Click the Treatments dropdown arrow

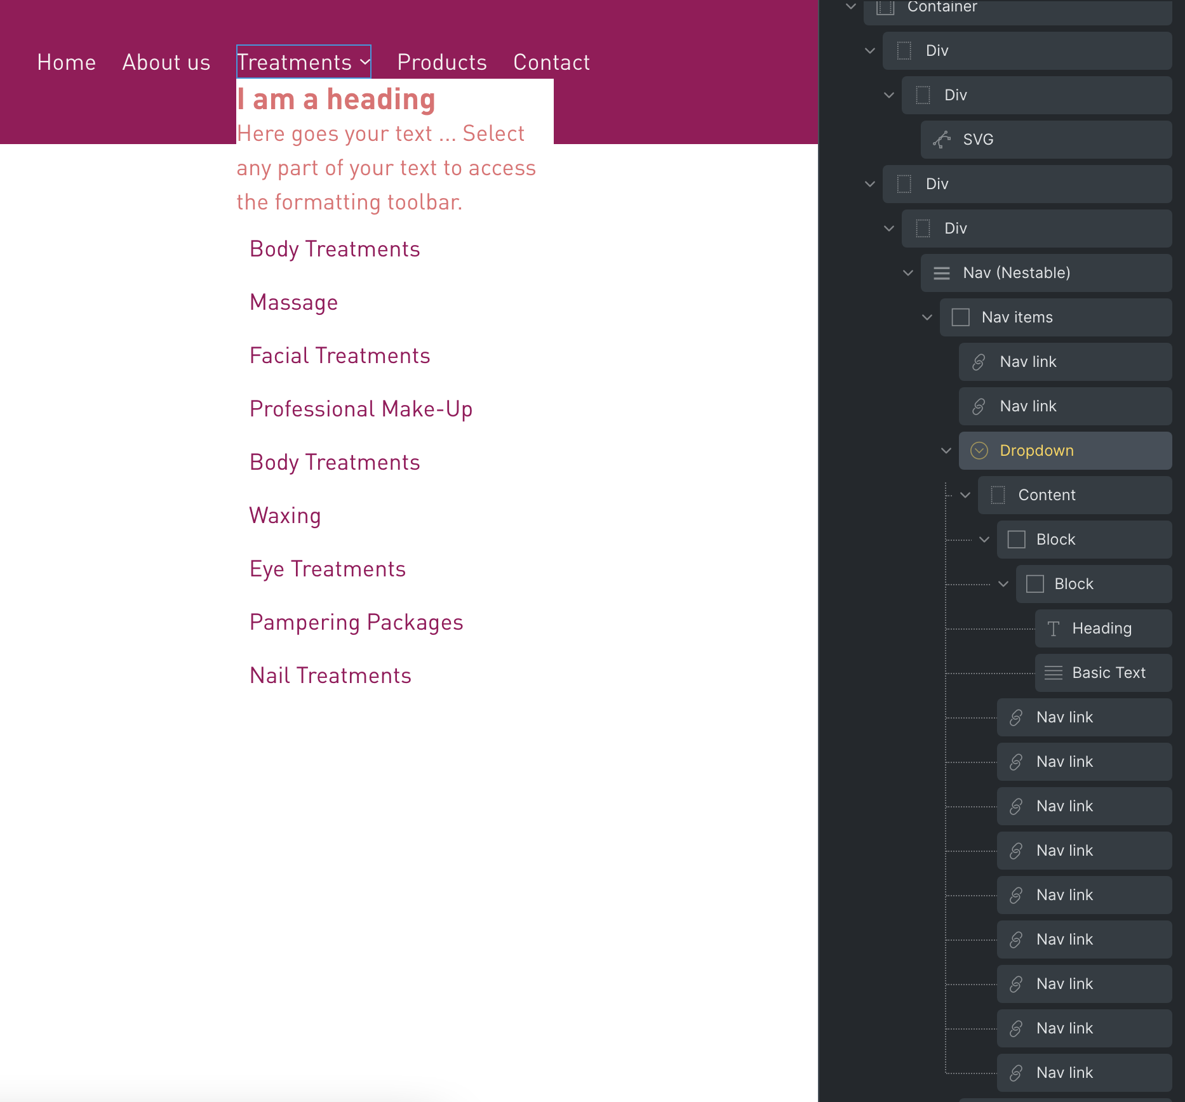365,62
